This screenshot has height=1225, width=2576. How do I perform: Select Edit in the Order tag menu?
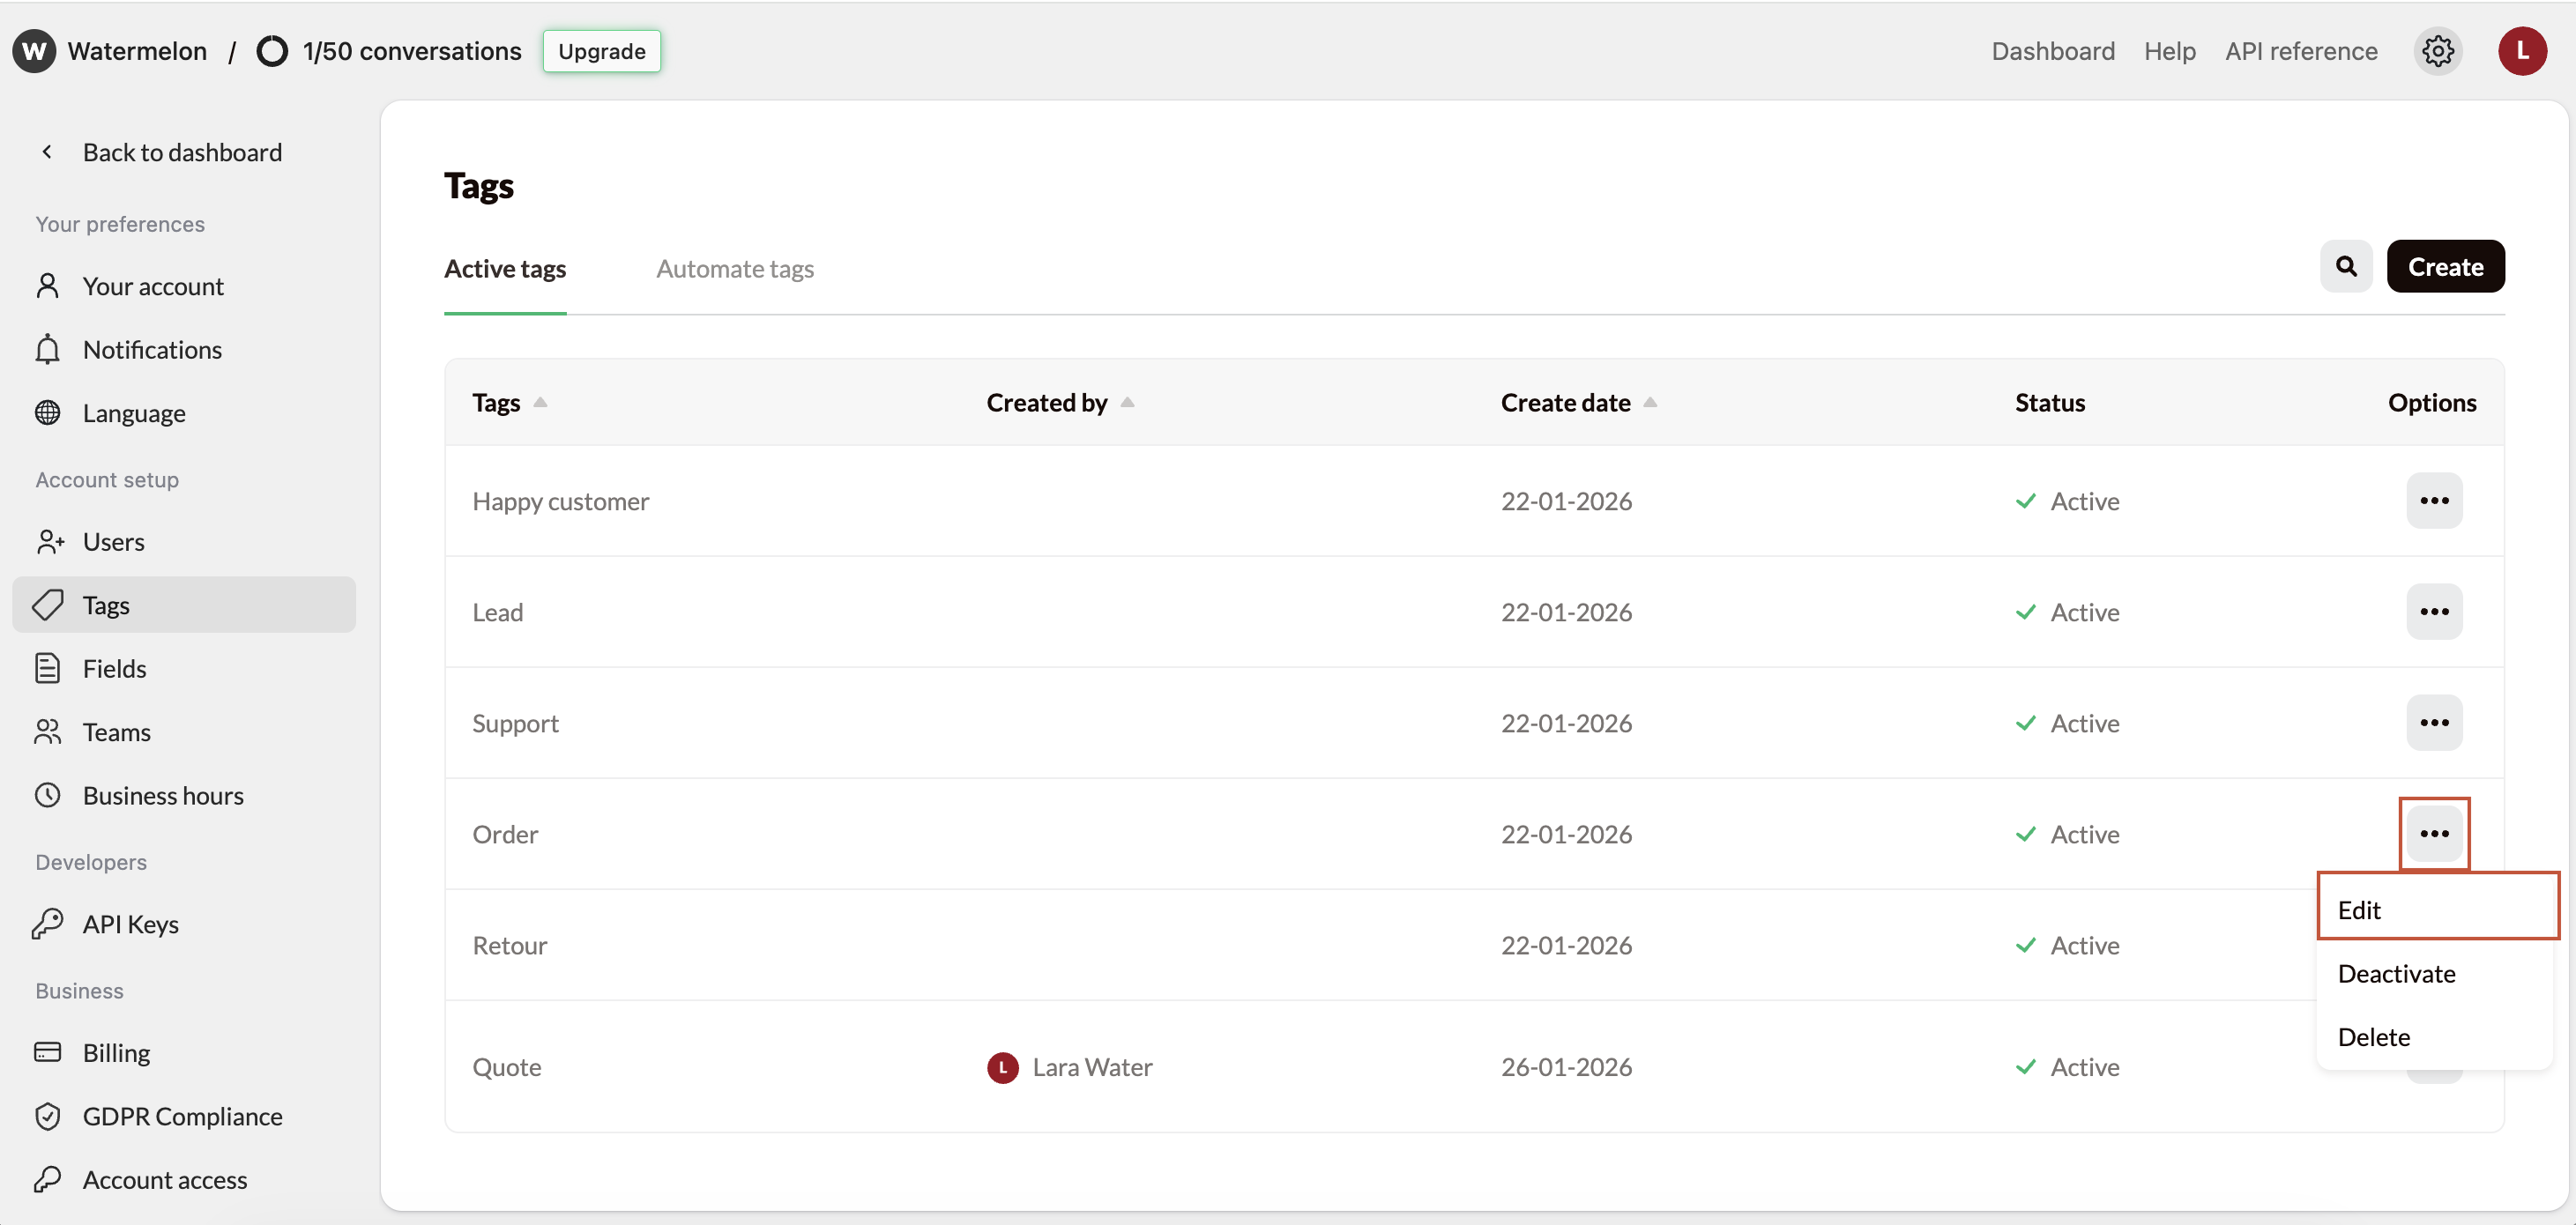click(x=2360, y=909)
